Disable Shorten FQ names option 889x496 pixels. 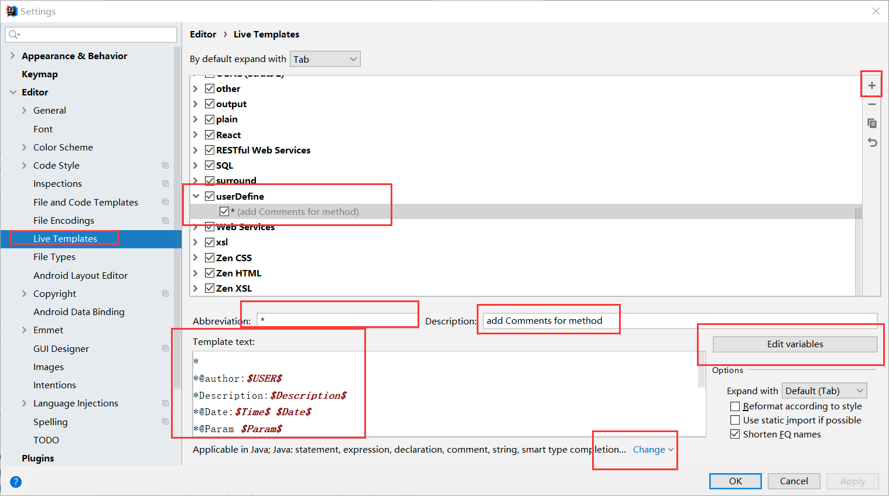click(x=735, y=434)
